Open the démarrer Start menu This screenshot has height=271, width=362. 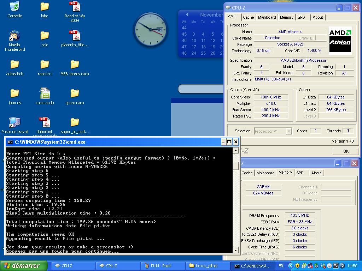click(x=23, y=266)
